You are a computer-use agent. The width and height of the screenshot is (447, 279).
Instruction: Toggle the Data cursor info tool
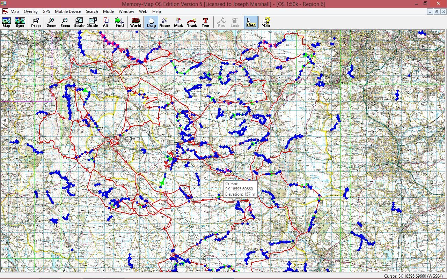coord(251,22)
